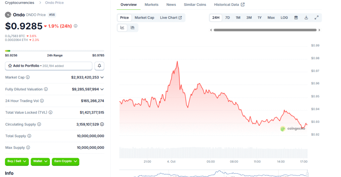Image resolution: width=341 pixels, height=177 pixels.
Task: Expand chart to fullscreen
Action: (316, 18)
